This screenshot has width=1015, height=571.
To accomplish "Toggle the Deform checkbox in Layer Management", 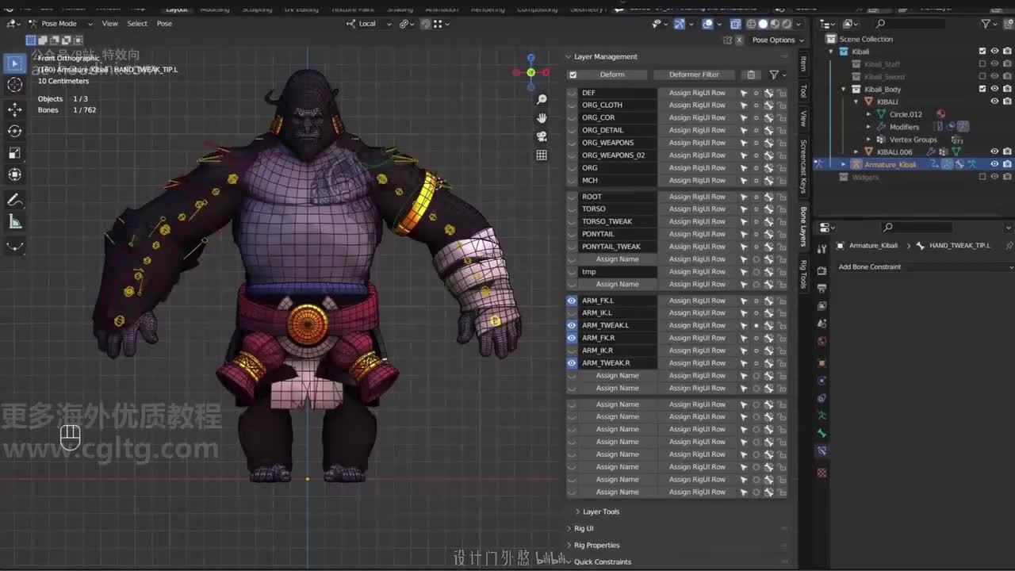I will tap(573, 75).
